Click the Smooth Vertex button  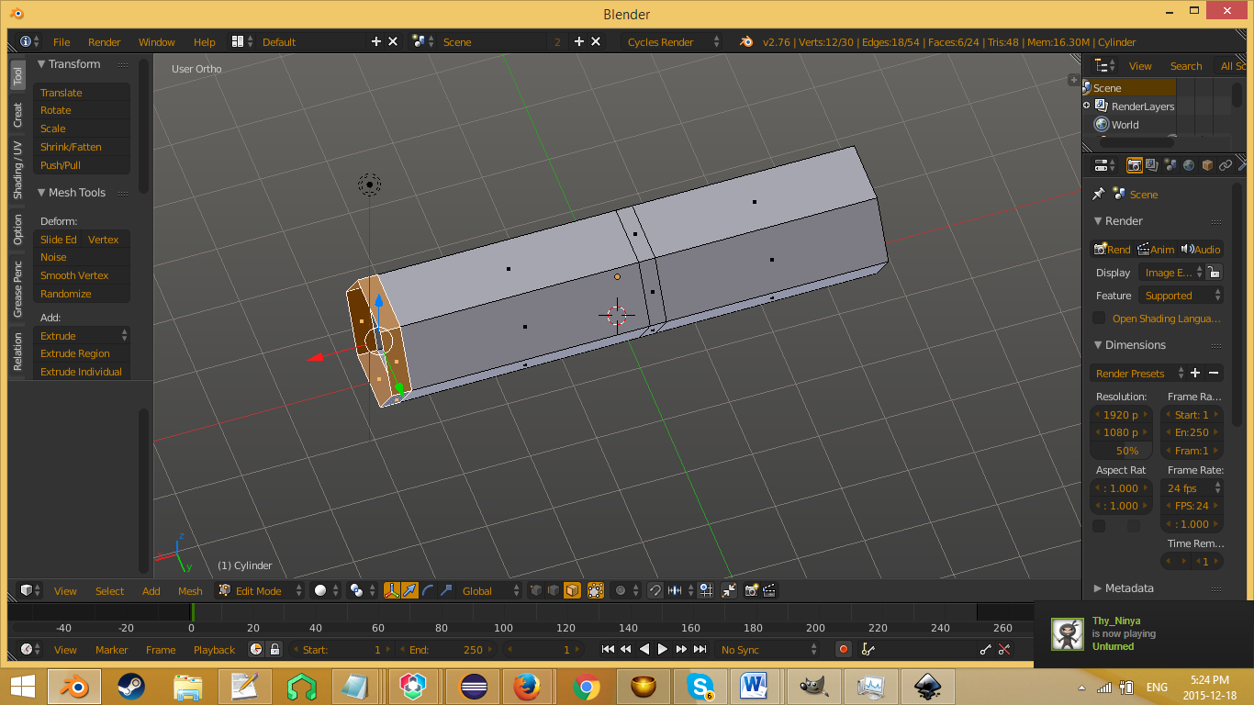point(82,275)
